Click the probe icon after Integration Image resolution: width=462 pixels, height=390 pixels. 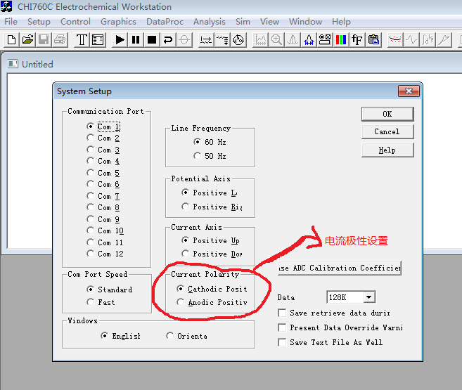point(444,39)
